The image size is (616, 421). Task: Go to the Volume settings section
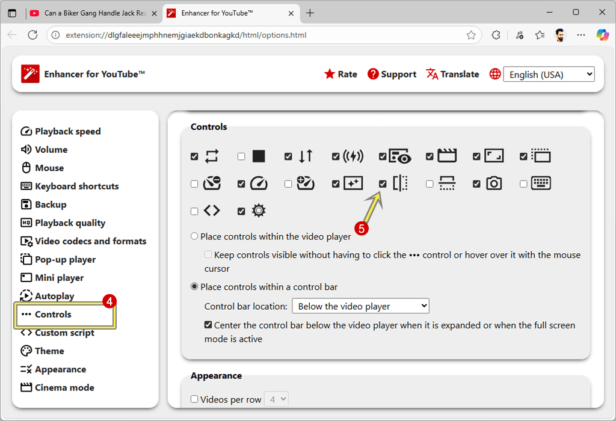[x=44, y=150]
